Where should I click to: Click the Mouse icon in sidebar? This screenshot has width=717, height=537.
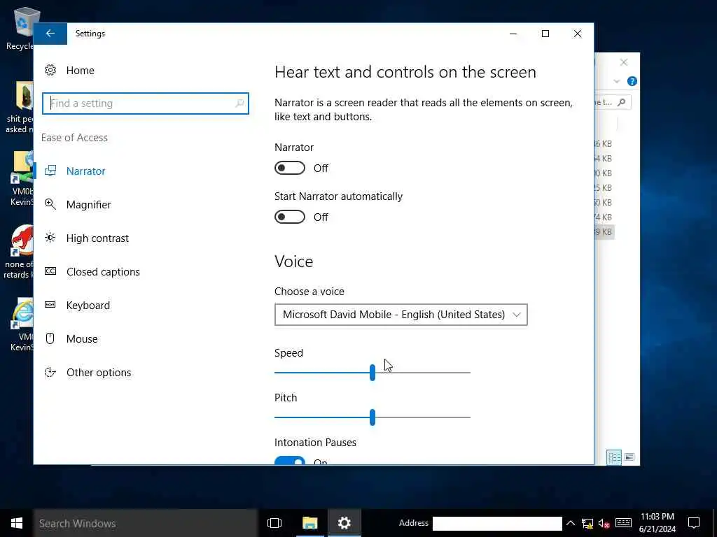[50, 338]
